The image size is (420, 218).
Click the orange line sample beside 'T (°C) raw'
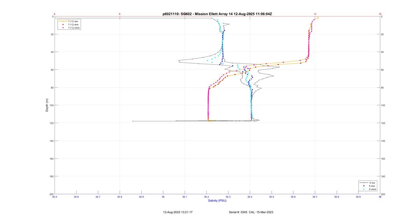click(63, 21)
